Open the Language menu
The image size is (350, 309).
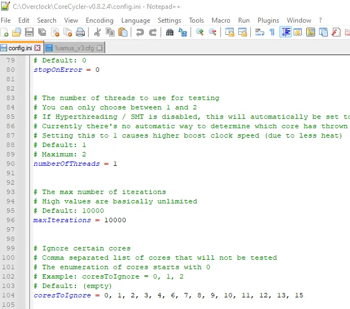click(x=136, y=20)
